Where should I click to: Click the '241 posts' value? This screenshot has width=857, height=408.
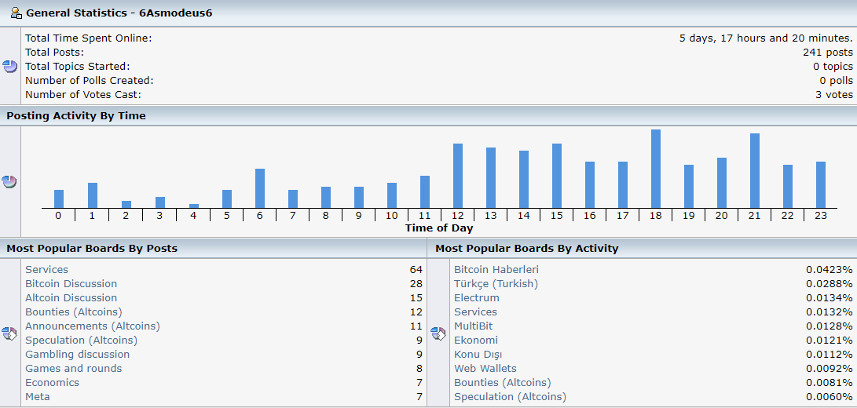click(x=828, y=53)
